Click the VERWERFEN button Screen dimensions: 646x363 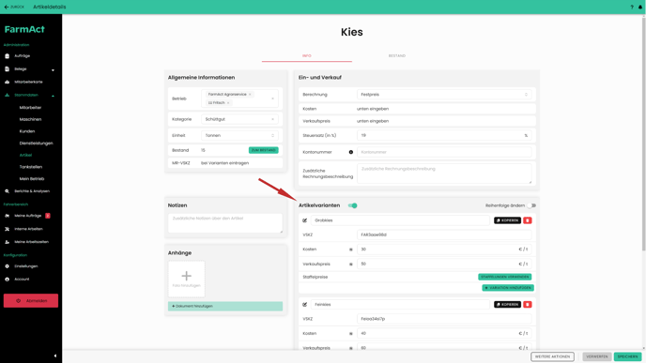(x=597, y=356)
